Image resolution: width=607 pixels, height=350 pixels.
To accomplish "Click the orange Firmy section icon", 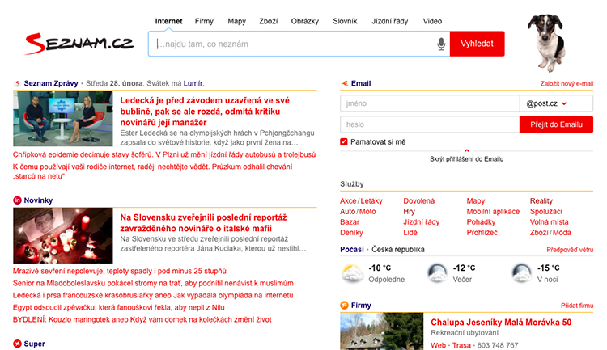I will (x=345, y=306).
